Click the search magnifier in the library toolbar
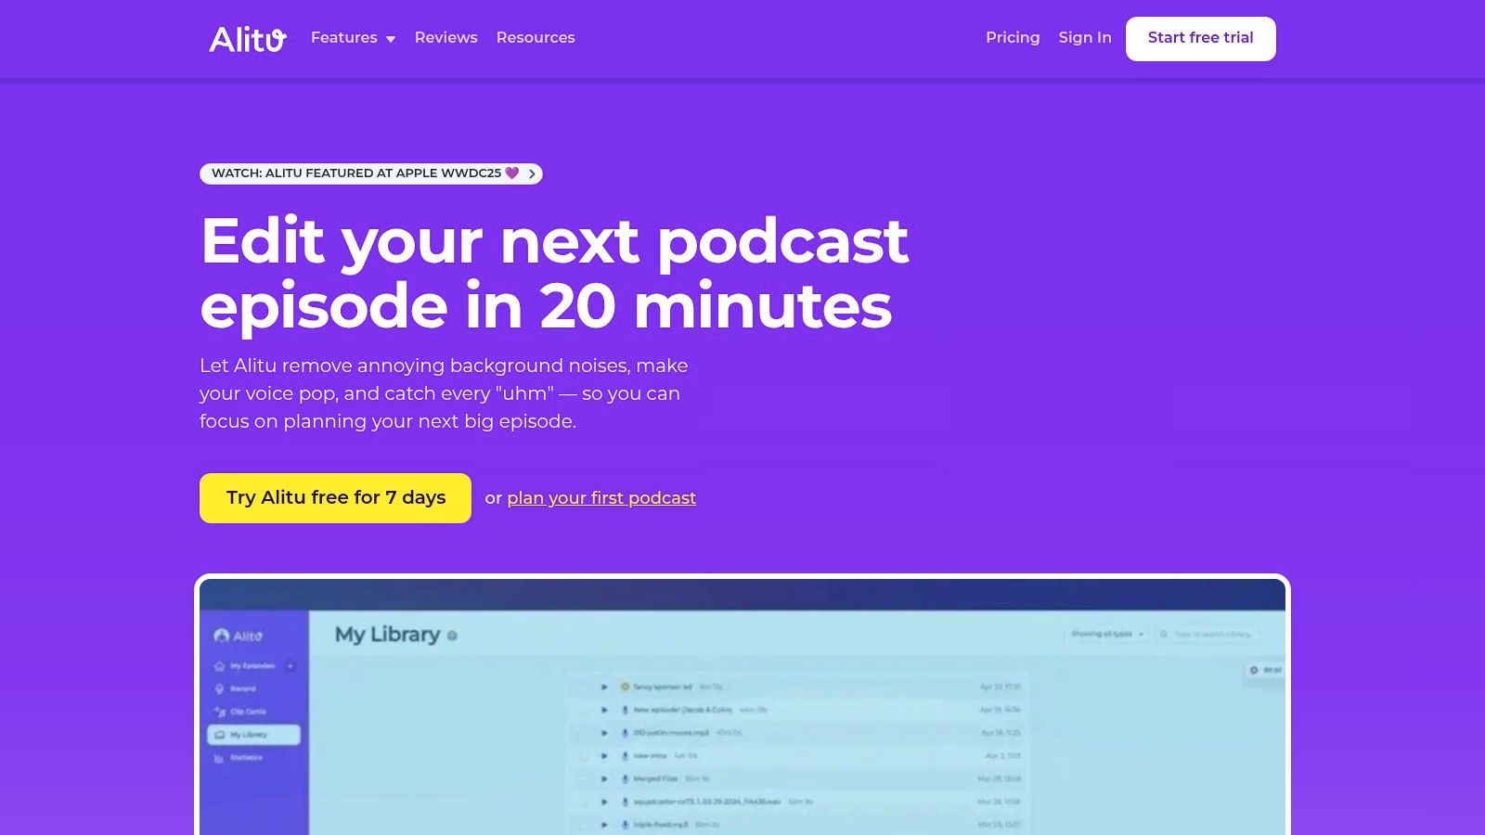 [1164, 634]
